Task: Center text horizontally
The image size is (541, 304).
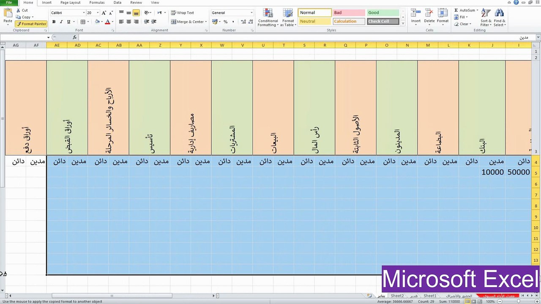Action: click(x=128, y=22)
